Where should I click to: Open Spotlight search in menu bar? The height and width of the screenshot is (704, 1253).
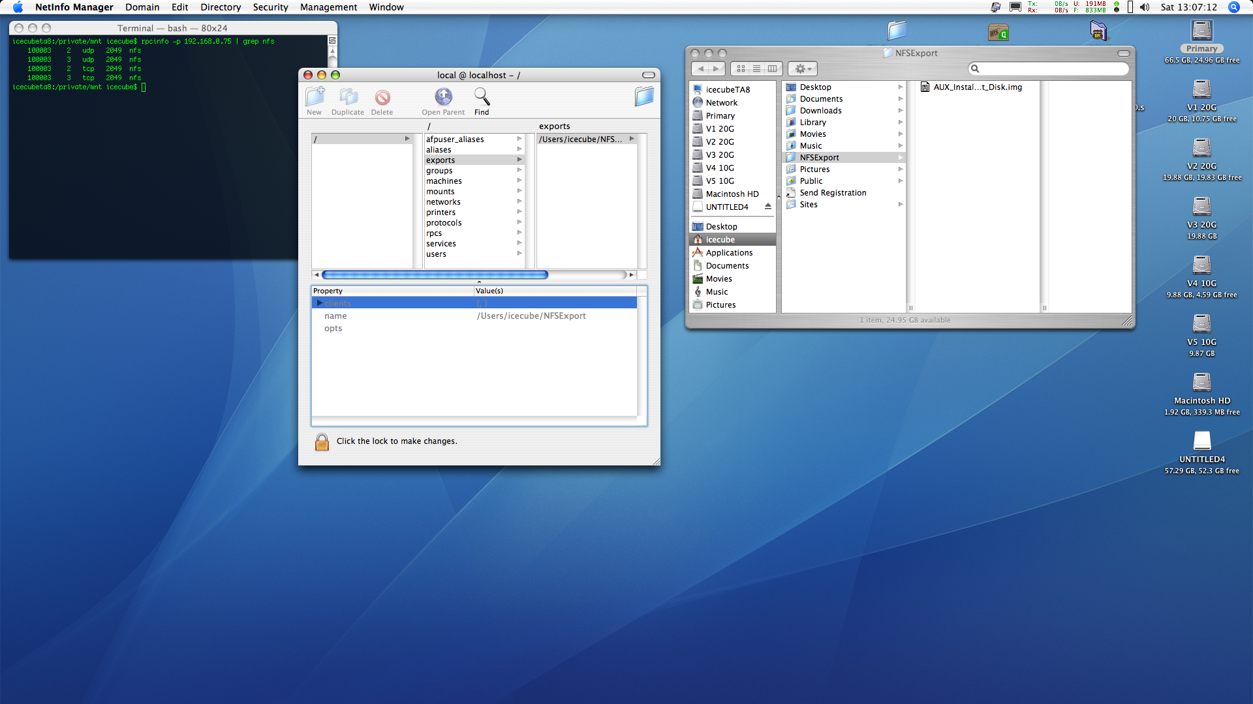click(1233, 7)
